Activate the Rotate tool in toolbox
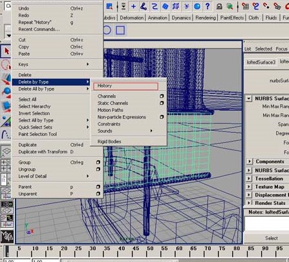The width and height of the screenshot is (289, 262). 6,93
